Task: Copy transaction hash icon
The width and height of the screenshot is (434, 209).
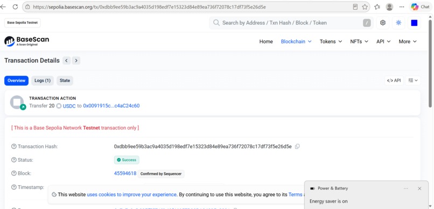Action: tap(297, 147)
